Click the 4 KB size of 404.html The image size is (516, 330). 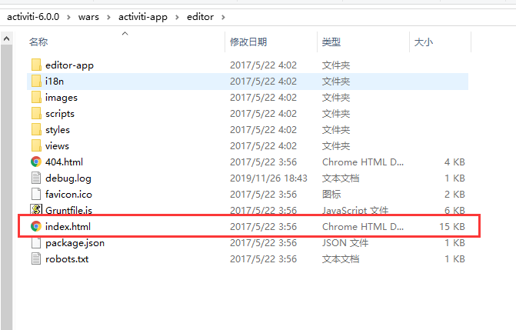[454, 162]
